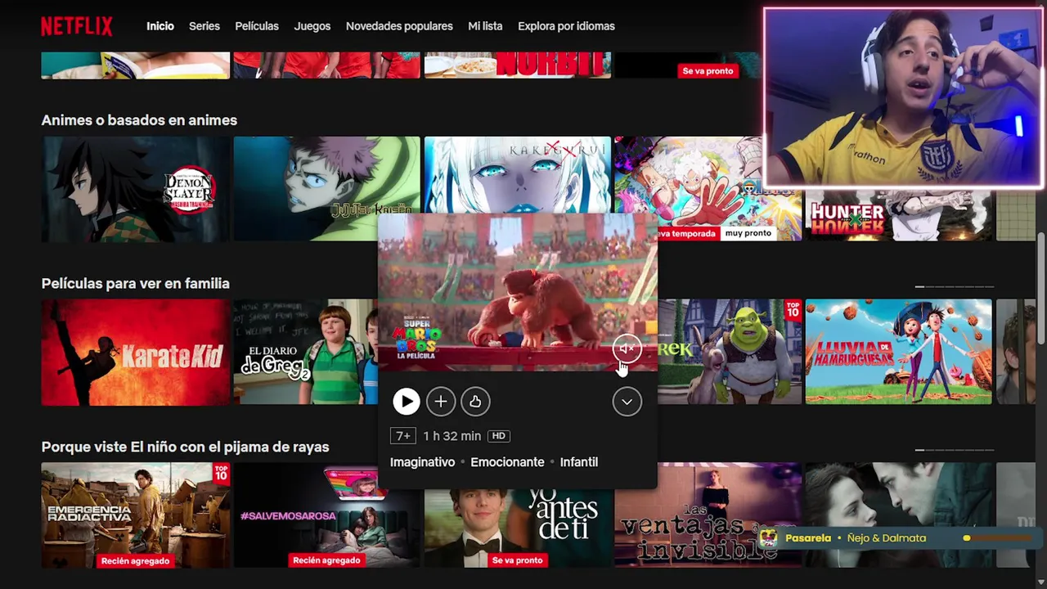Click the muy pronto badge on One Piece
1047x589 pixels.
(748, 233)
